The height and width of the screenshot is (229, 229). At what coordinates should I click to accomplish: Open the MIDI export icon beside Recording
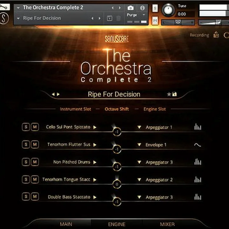[216, 35]
